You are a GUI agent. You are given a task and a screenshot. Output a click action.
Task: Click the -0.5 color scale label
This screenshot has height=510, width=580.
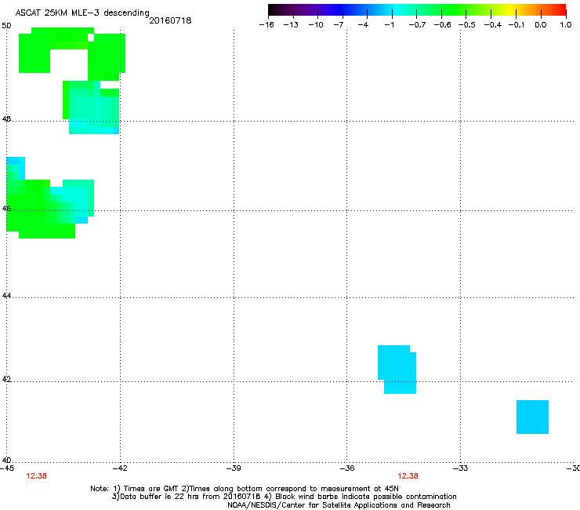coord(467,25)
